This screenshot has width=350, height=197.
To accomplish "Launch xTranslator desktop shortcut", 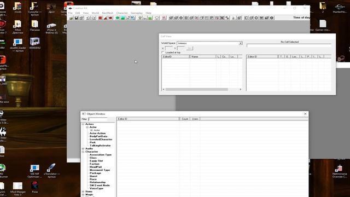I will 51,171.
